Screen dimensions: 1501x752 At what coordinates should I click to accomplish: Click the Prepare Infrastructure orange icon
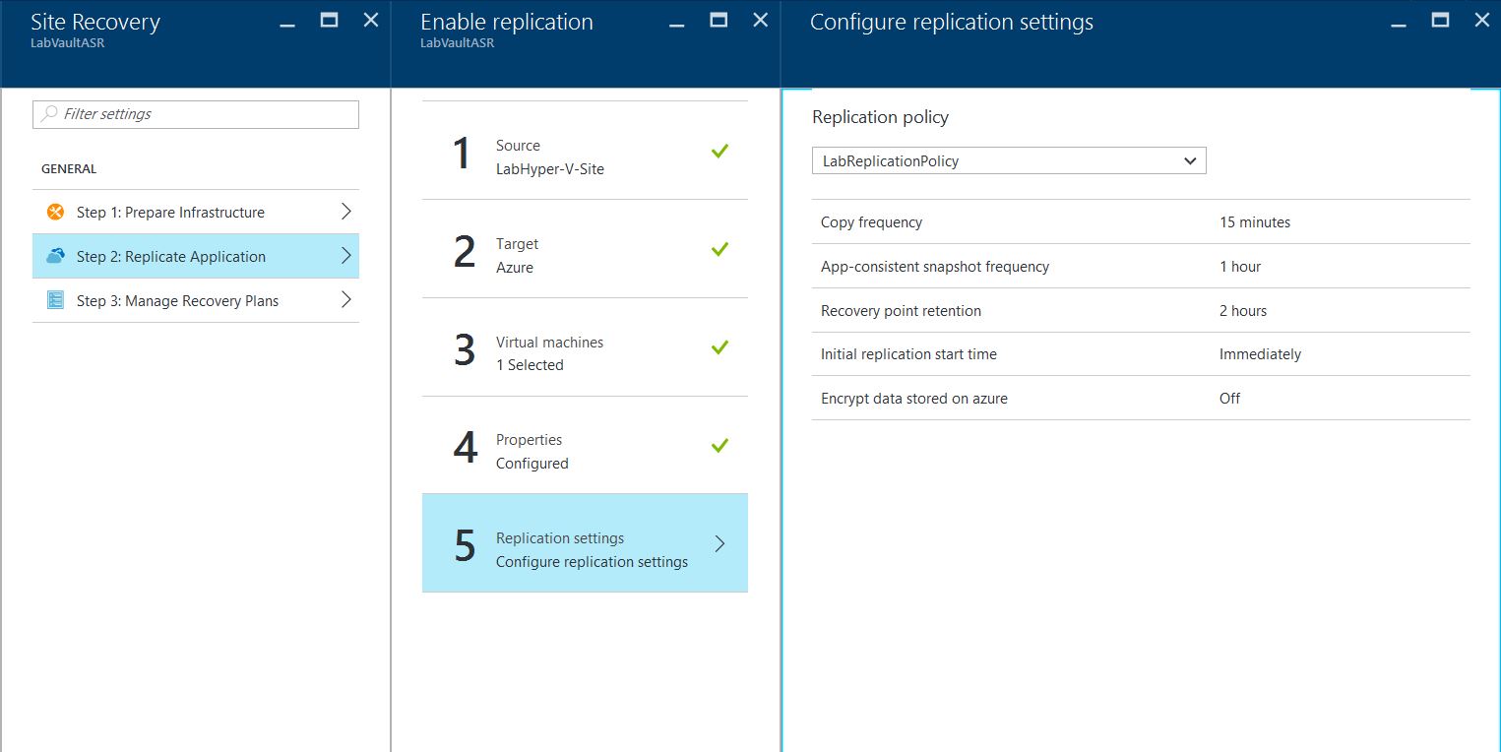[x=55, y=213]
